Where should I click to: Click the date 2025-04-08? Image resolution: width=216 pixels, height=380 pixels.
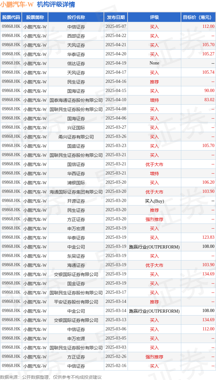click(116, 109)
